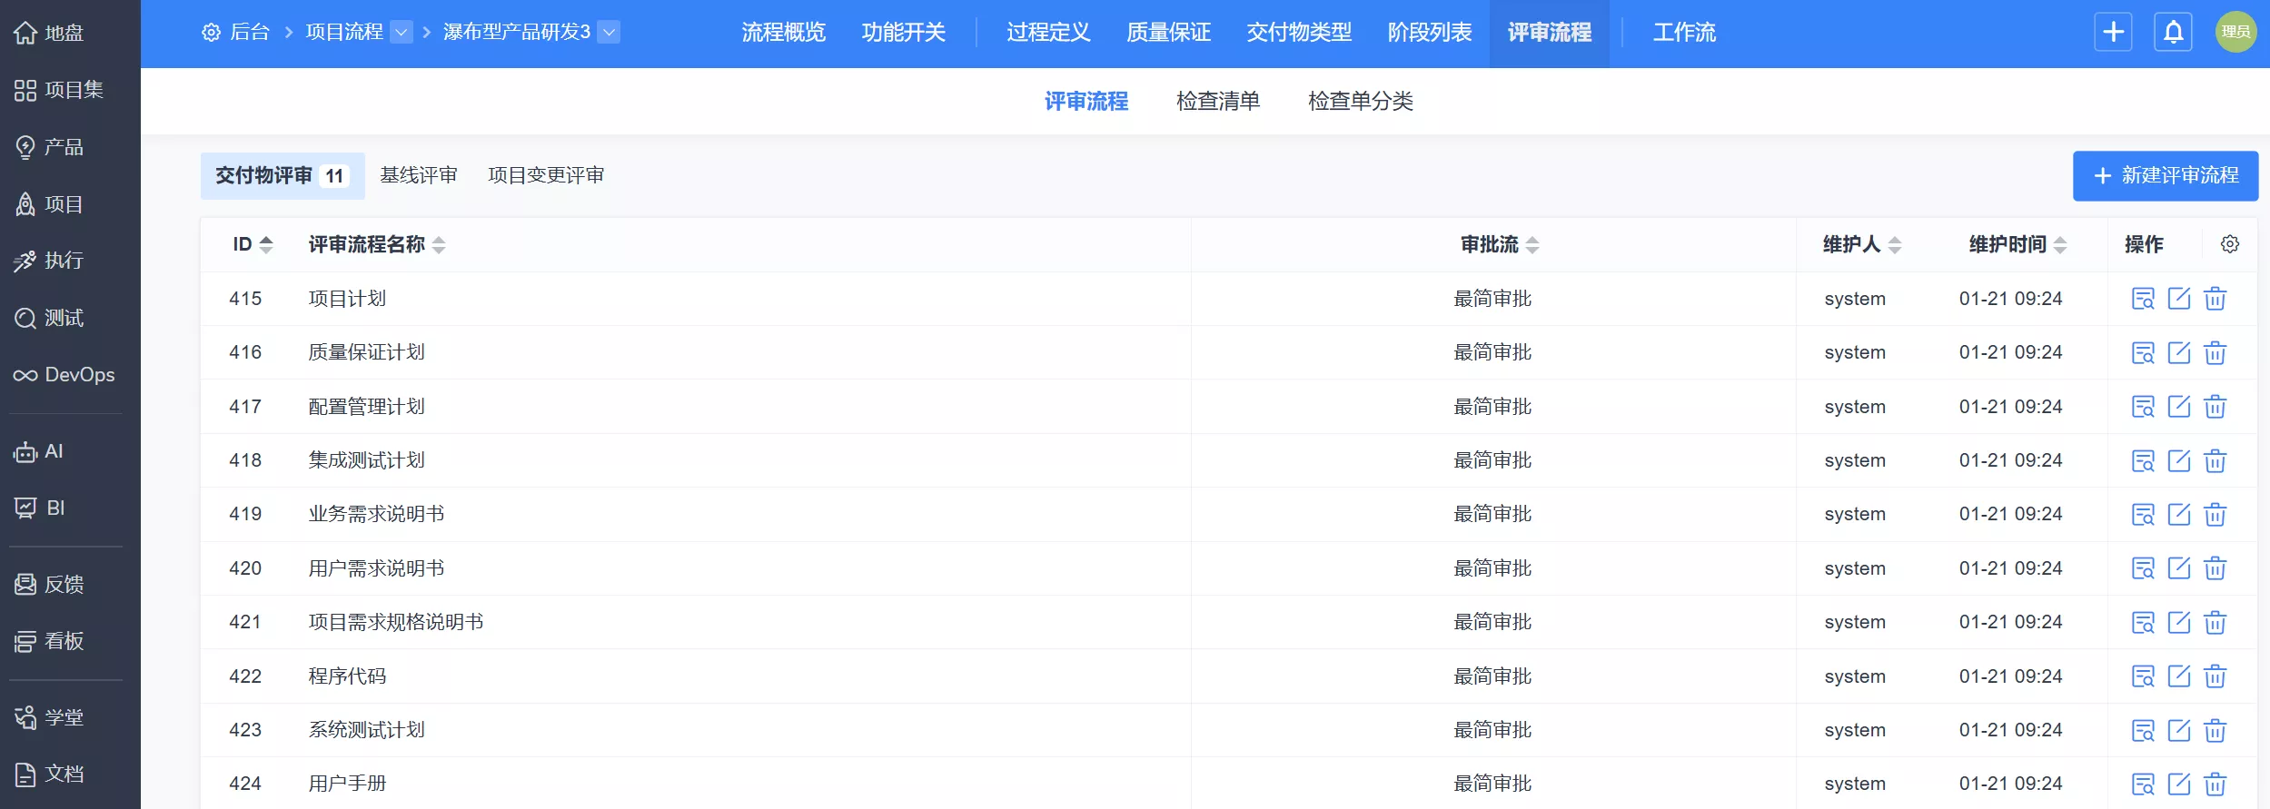Viewport: 2270px width, 809px height.
Task: Expand the 瀑布型产品研发3 dropdown arrow
Action: coord(610,33)
